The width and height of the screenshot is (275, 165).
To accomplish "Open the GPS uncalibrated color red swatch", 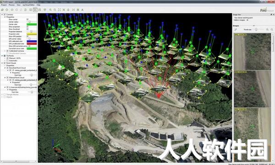I will pos(32,43).
